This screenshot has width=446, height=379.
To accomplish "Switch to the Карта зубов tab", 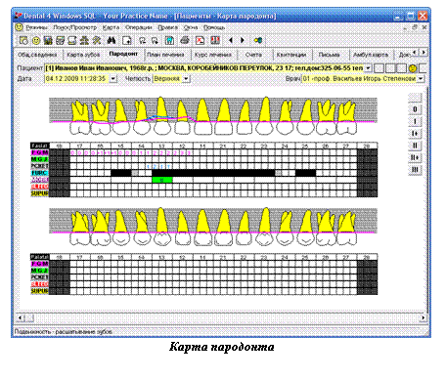I will (83, 55).
